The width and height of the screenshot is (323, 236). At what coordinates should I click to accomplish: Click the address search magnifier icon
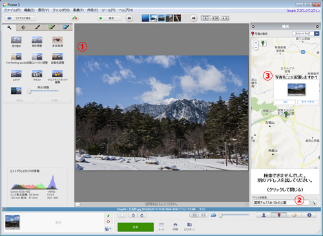313,202
